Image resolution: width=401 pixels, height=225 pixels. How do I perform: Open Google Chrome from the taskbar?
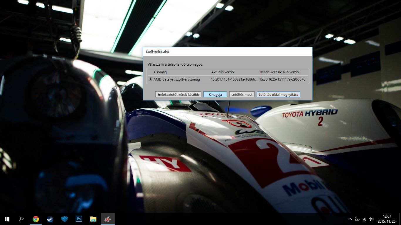click(36, 219)
